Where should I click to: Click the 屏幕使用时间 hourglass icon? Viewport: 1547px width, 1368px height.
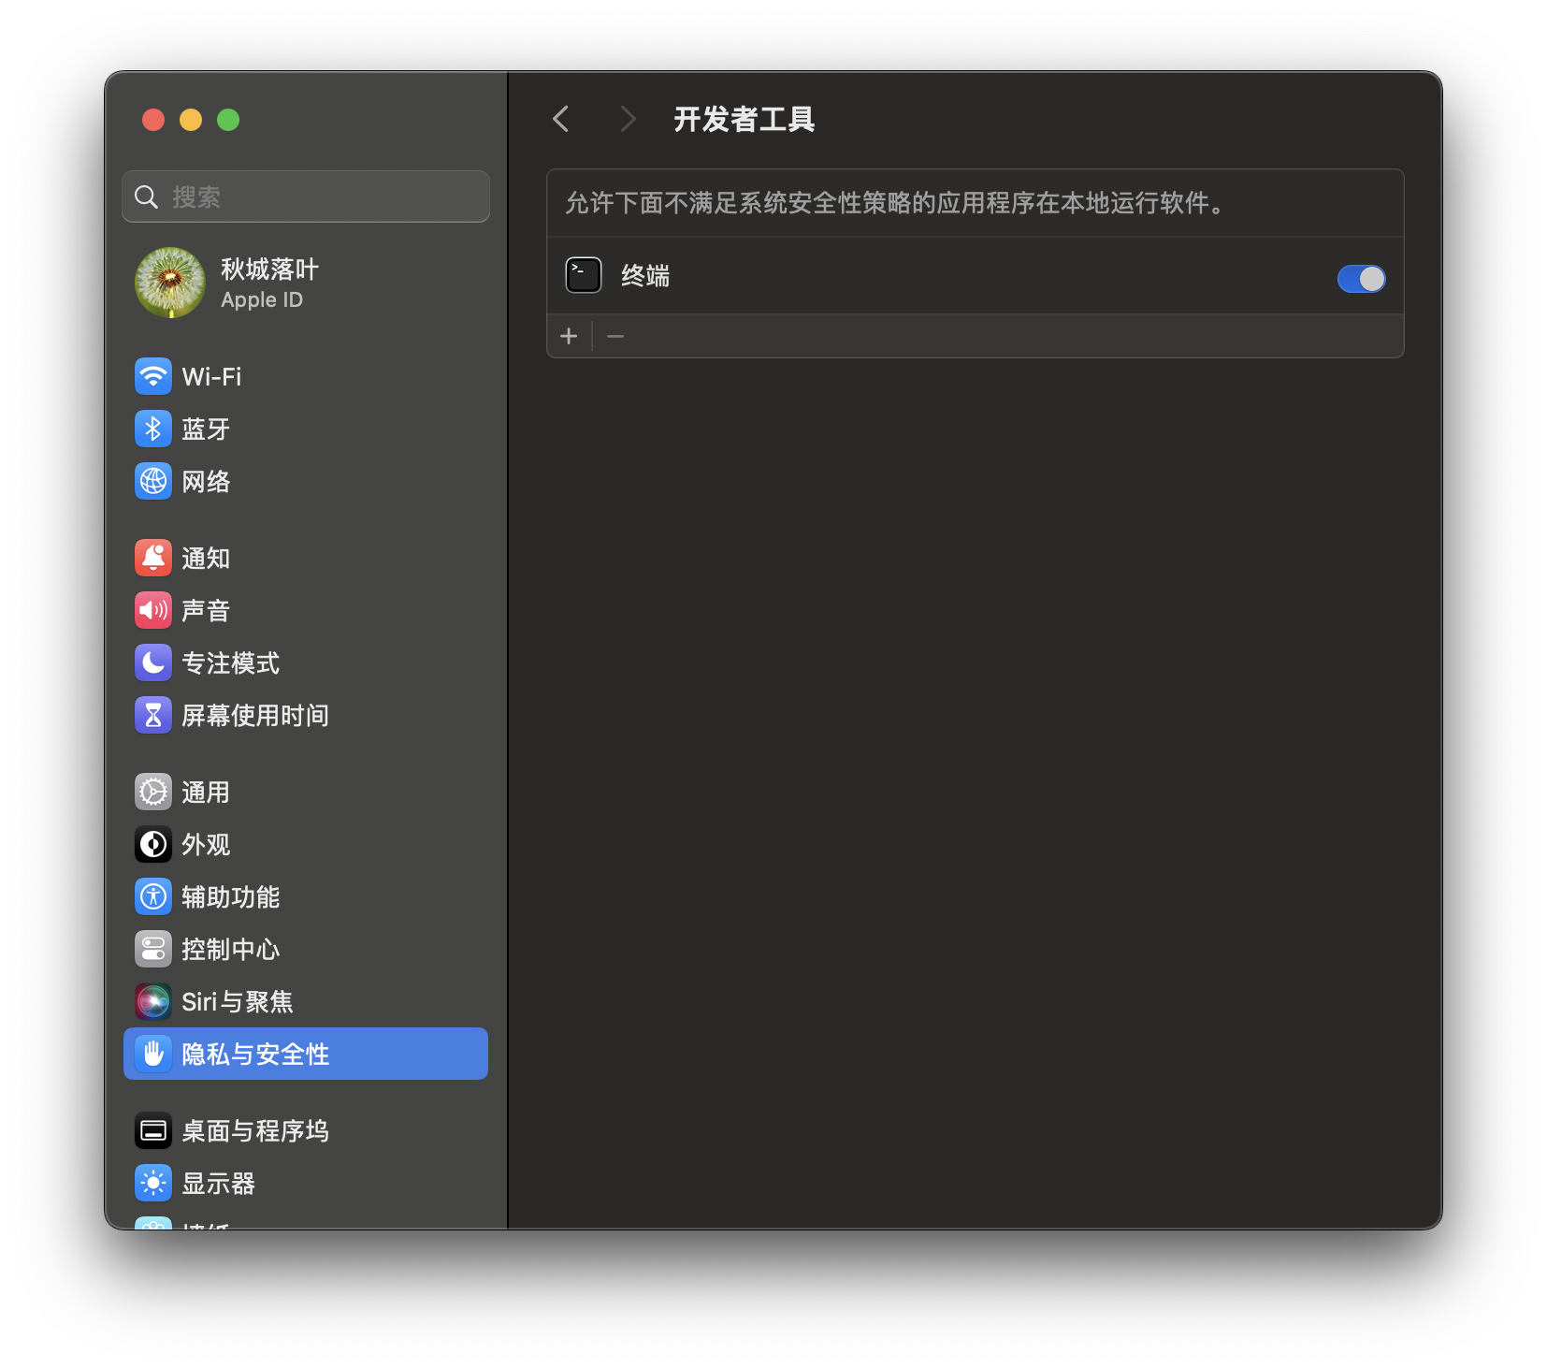pos(153,715)
